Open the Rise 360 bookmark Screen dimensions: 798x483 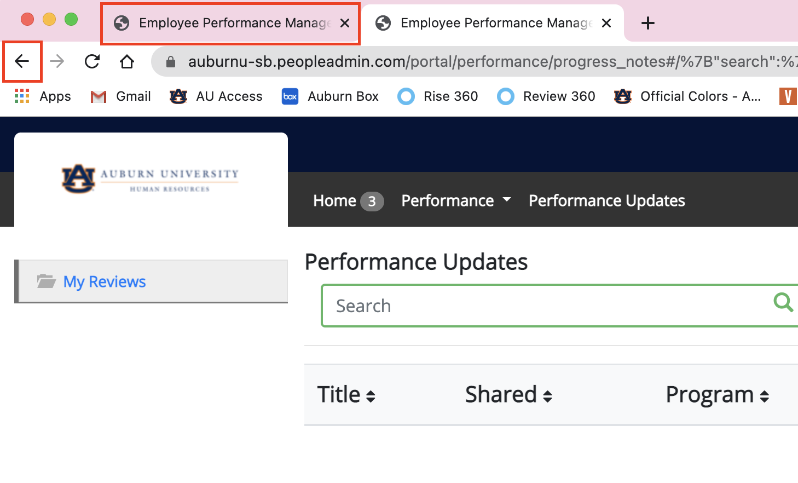click(438, 96)
